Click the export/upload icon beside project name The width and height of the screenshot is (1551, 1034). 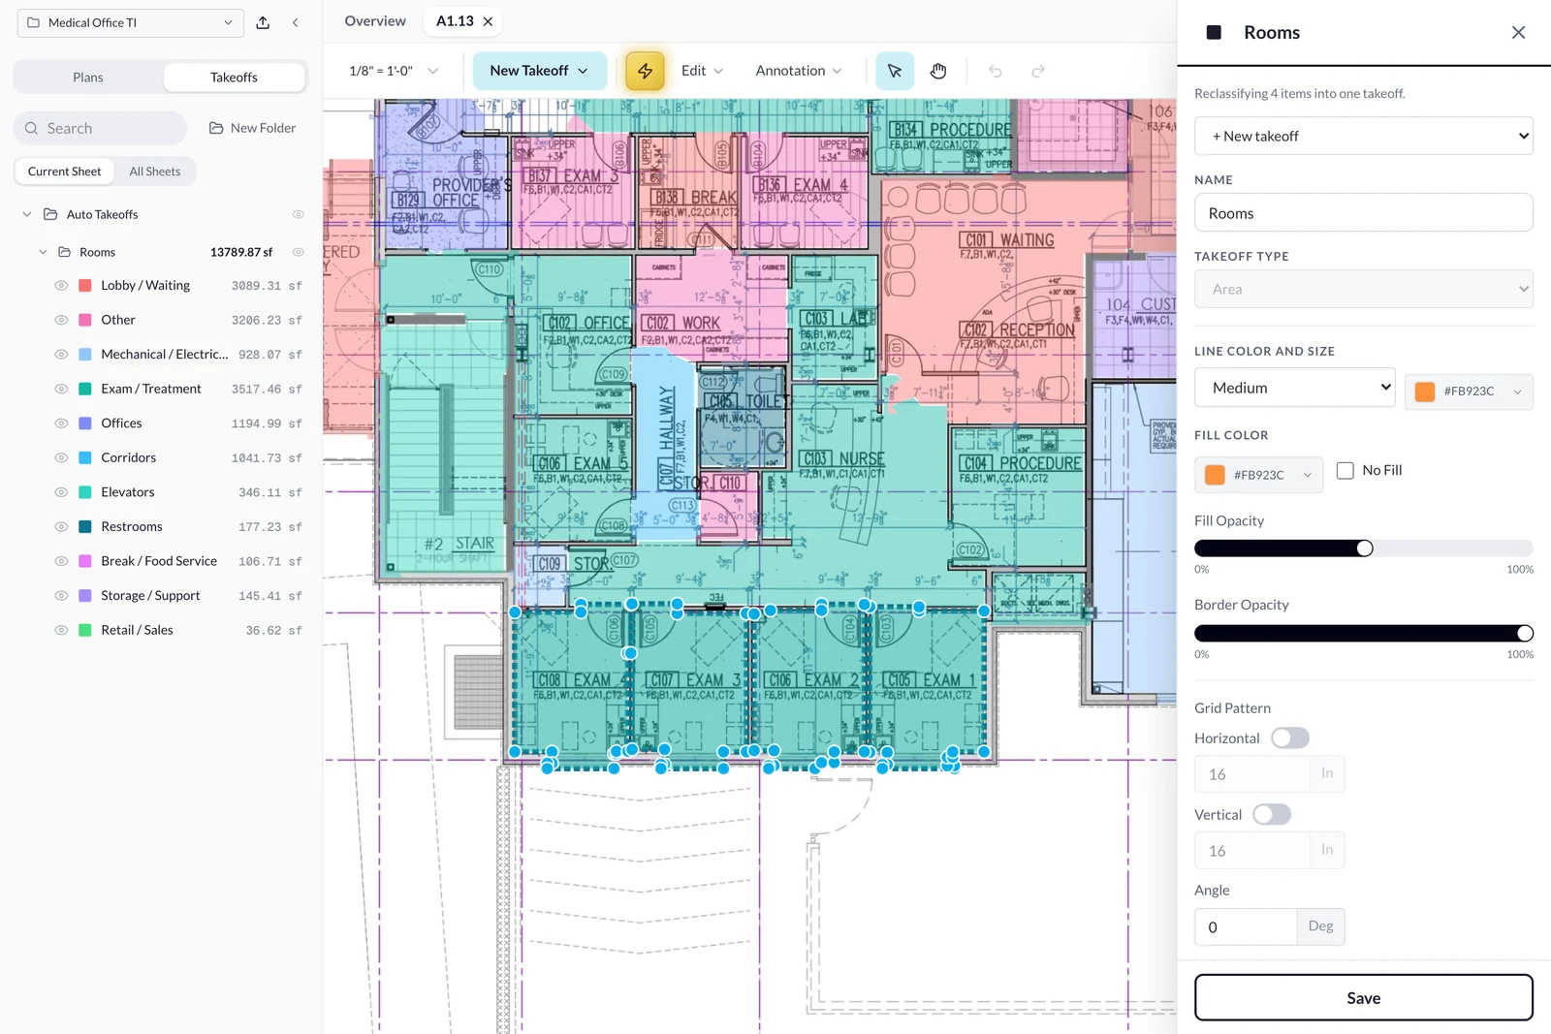pyautogui.click(x=263, y=22)
